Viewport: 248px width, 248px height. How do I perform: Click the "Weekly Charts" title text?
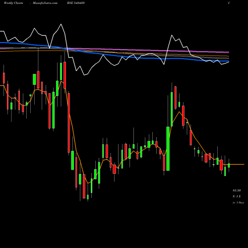click(x=13, y=3)
